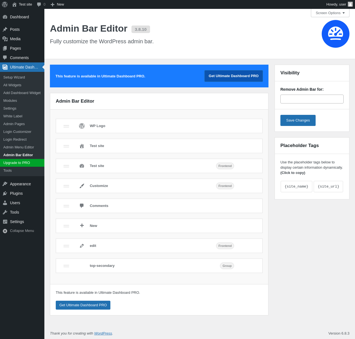
Task: Click the Frontend badge on the Customize row
Action: point(225,186)
